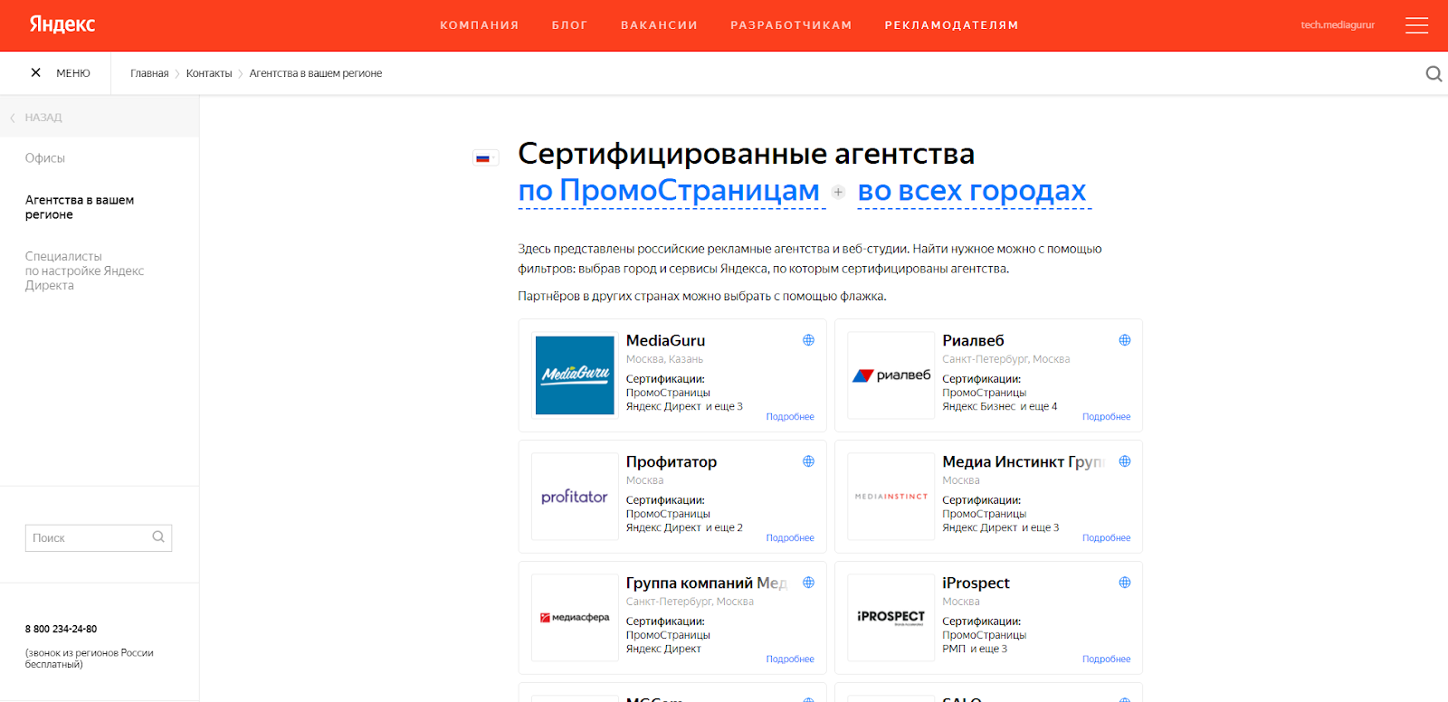This screenshot has width=1448, height=702.
Task: Open Специалисты по настройке Яндекс Директа
Action: [84, 270]
